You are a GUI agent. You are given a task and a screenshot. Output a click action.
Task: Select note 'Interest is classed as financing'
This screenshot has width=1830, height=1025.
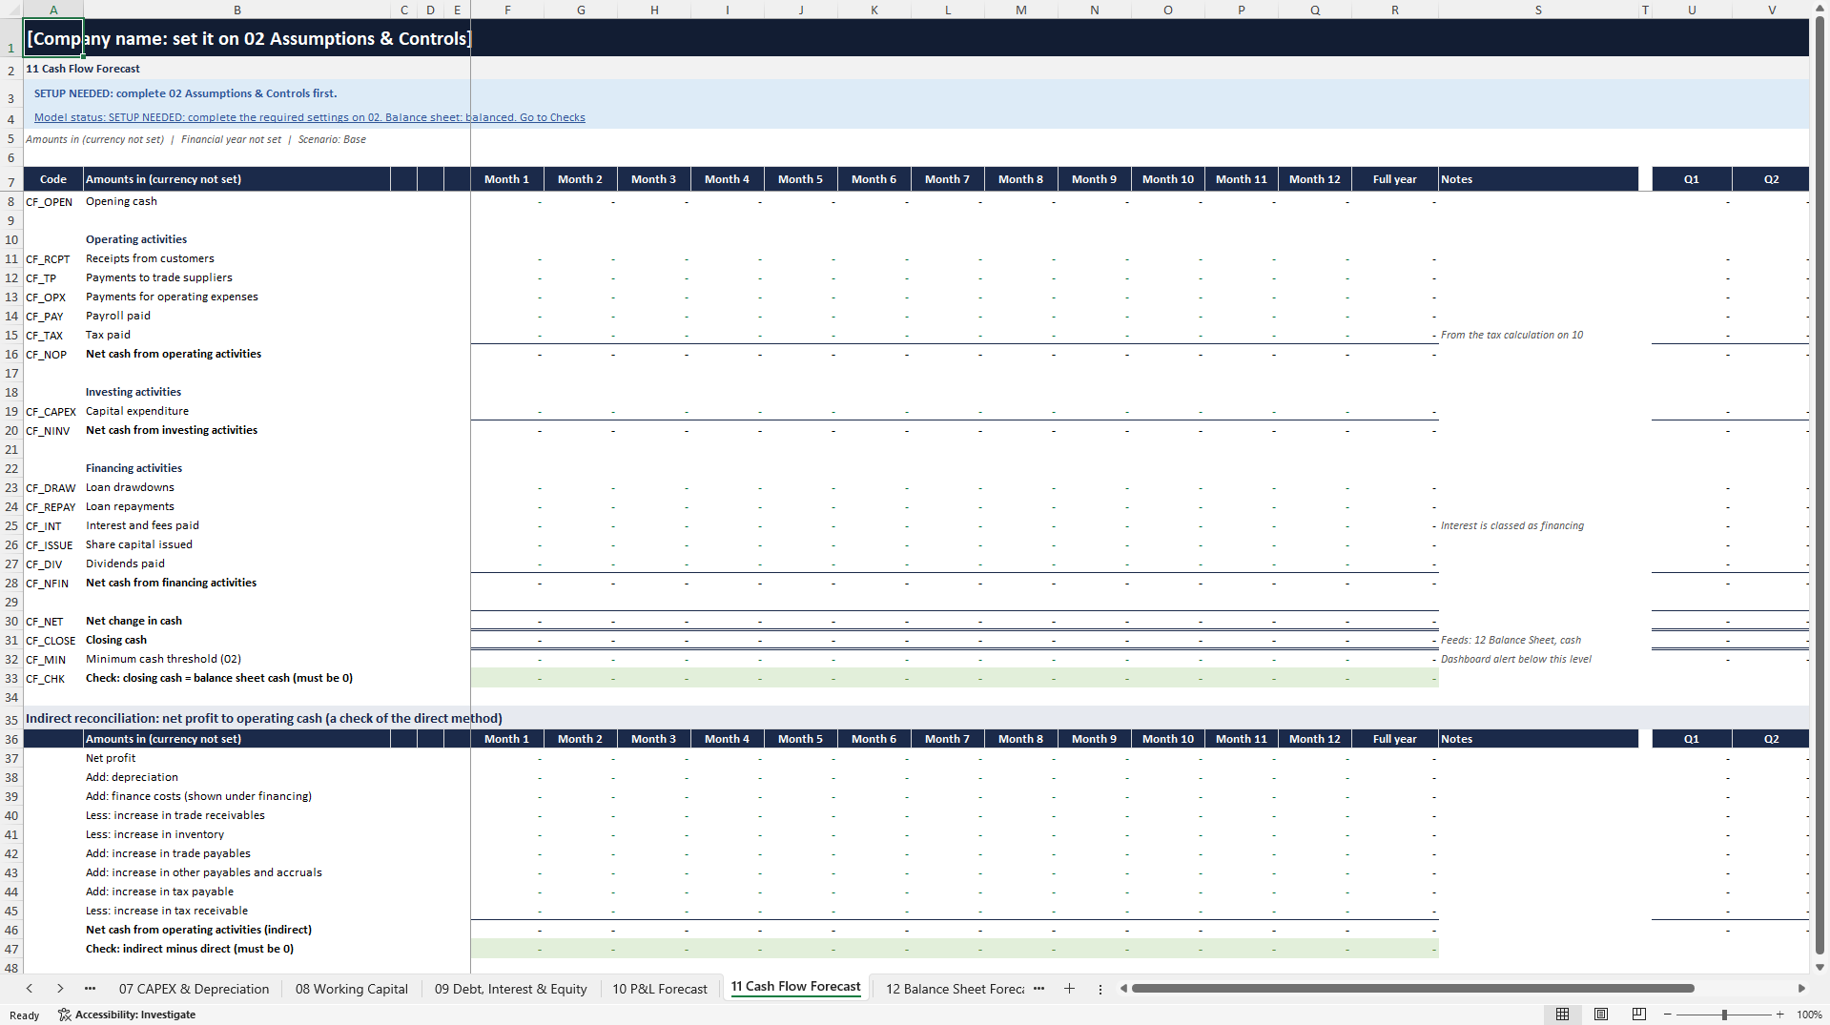pyautogui.click(x=1538, y=525)
